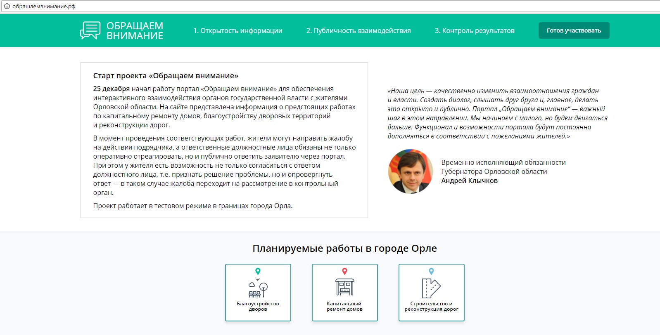The height and width of the screenshot is (335, 660).
Task: Select the road construction icon
Action: 431,288
